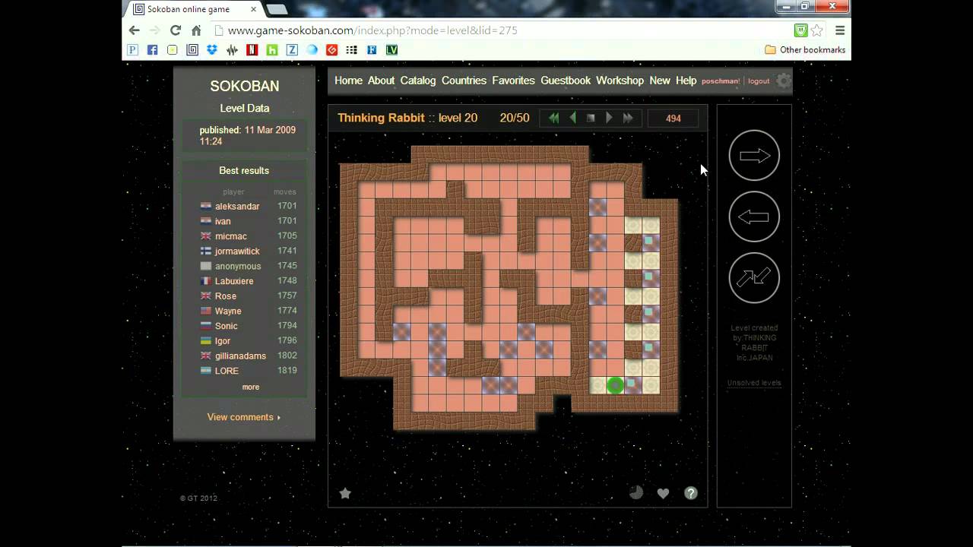Open the LV bookmark icon
The image size is (973, 547).
pyautogui.click(x=391, y=50)
